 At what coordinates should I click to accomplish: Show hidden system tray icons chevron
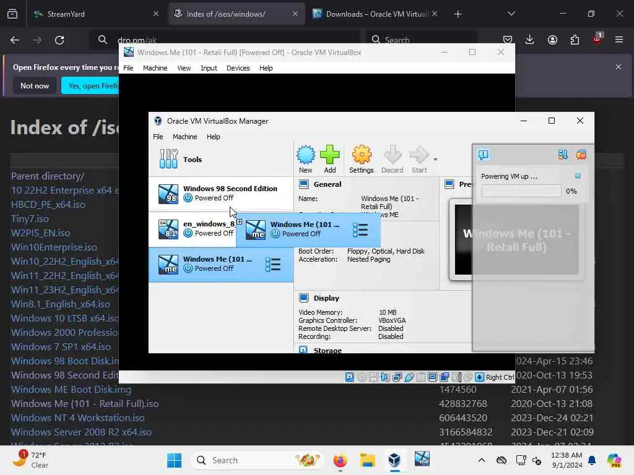[x=482, y=460]
